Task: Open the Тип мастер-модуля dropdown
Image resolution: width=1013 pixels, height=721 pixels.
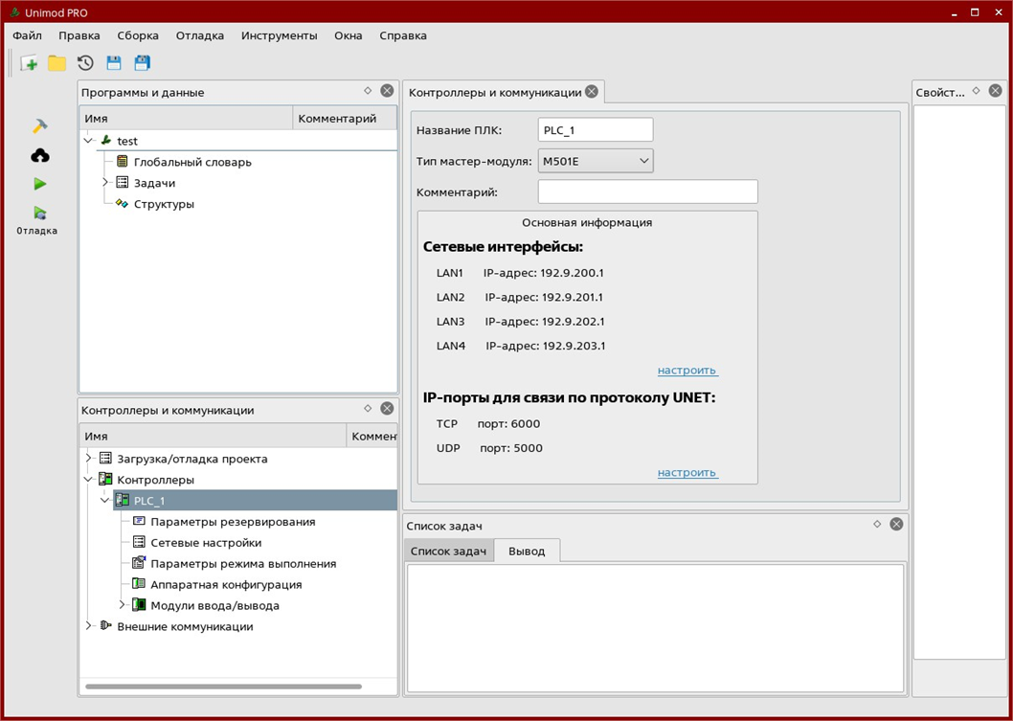Action: coord(596,162)
